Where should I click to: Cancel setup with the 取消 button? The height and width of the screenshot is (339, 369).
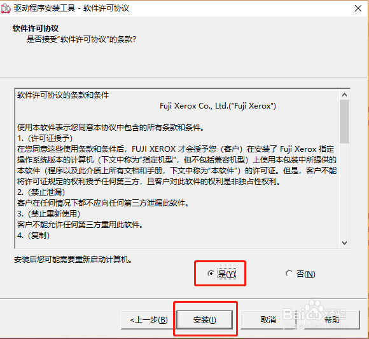[268, 320]
